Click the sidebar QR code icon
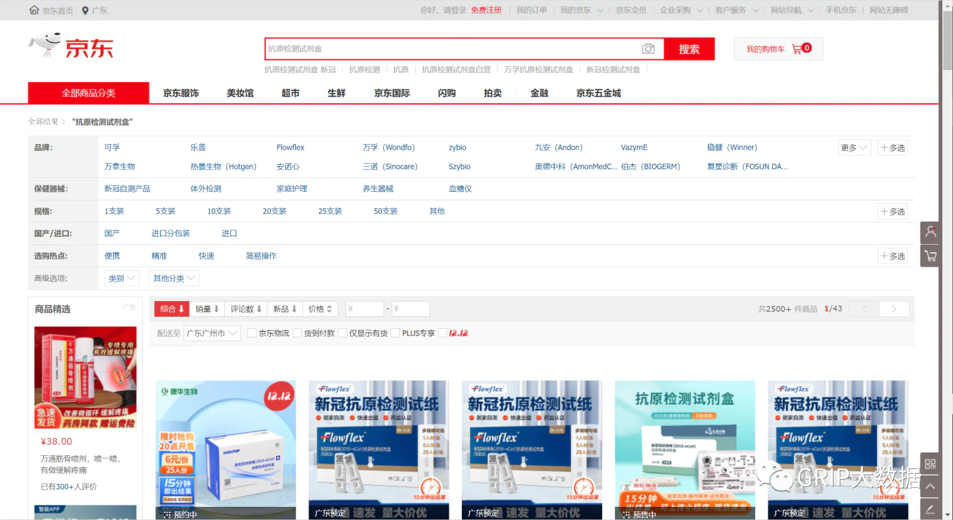This screenshot has height=520, width=953. [930, 464]
